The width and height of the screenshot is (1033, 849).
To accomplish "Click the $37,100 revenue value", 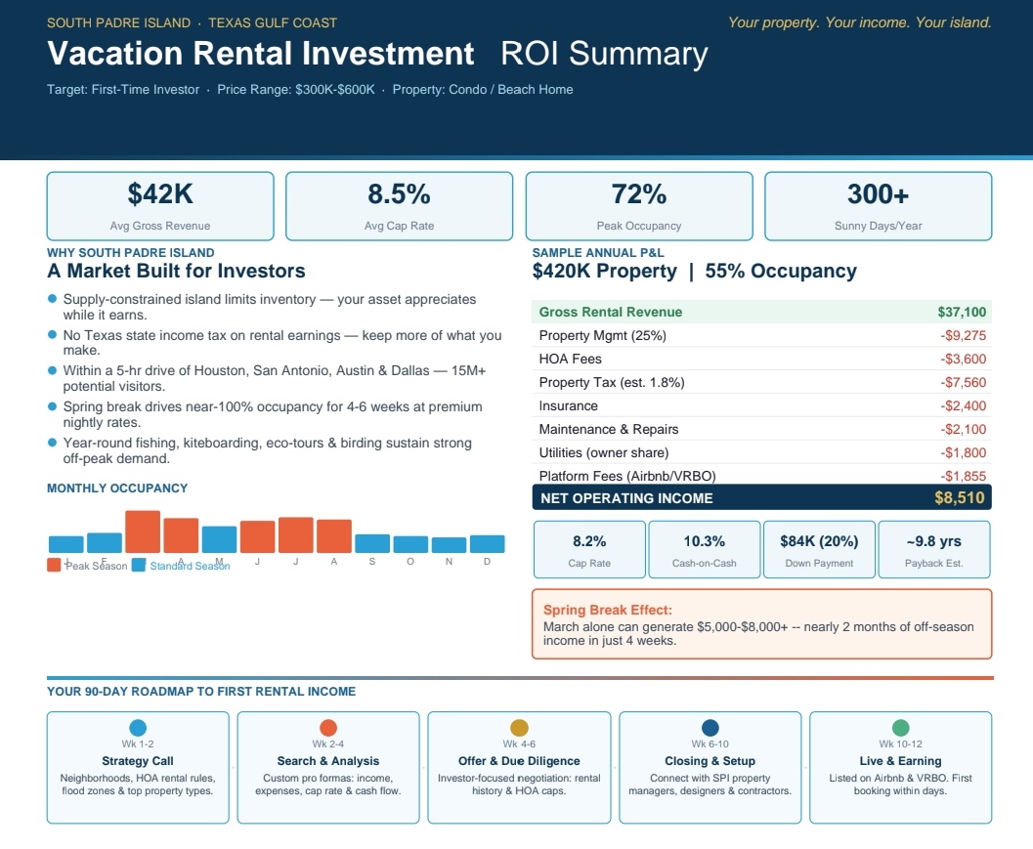I will 962,312.
